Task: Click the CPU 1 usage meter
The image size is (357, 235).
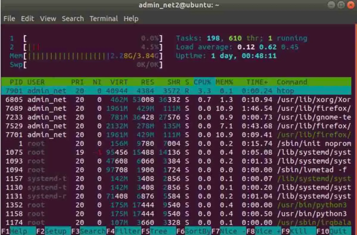Action: (87, 38)
